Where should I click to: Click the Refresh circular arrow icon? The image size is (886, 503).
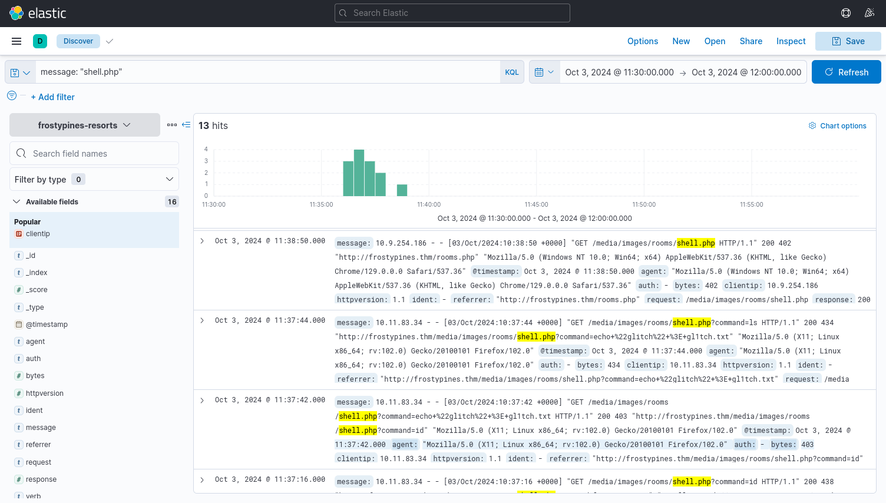[829, 72]
